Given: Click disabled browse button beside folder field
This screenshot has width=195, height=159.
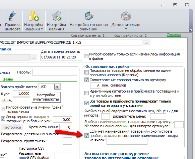Looking at the screenshot, I should [33, 57].
